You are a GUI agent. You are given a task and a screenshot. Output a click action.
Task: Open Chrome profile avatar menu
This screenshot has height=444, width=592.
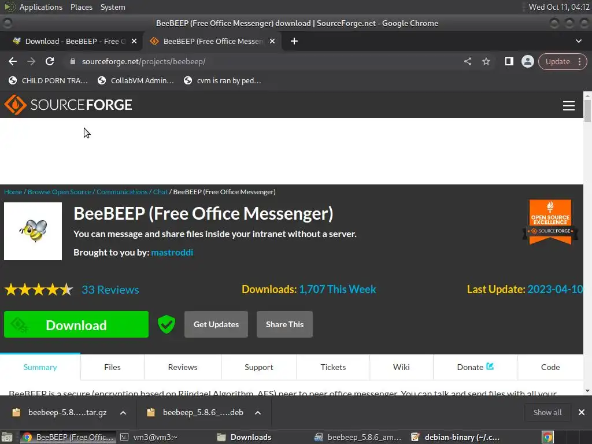pyautogui.click(x=527, y=61)
